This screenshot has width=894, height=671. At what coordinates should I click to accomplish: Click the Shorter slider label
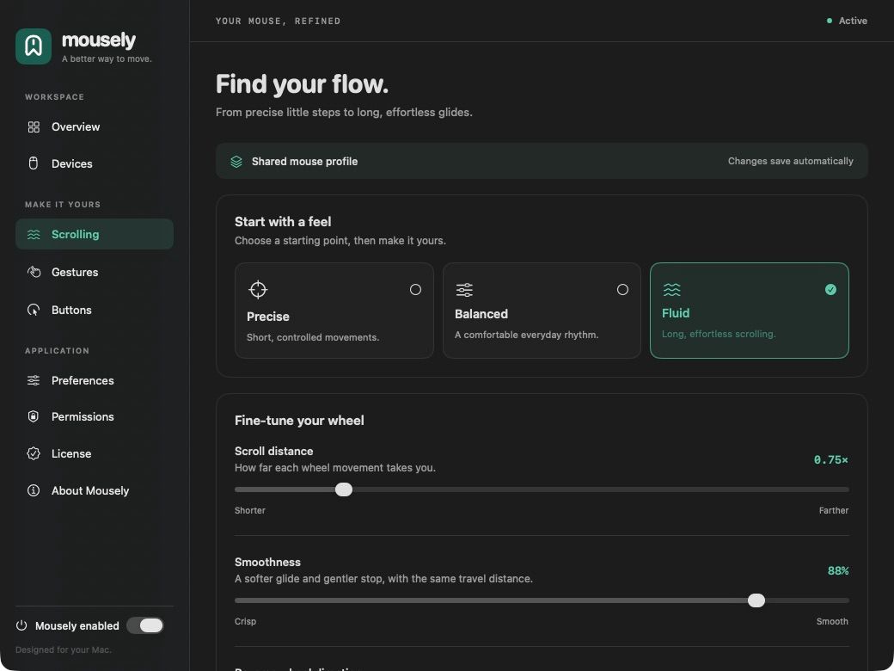[x=250, y=511]
